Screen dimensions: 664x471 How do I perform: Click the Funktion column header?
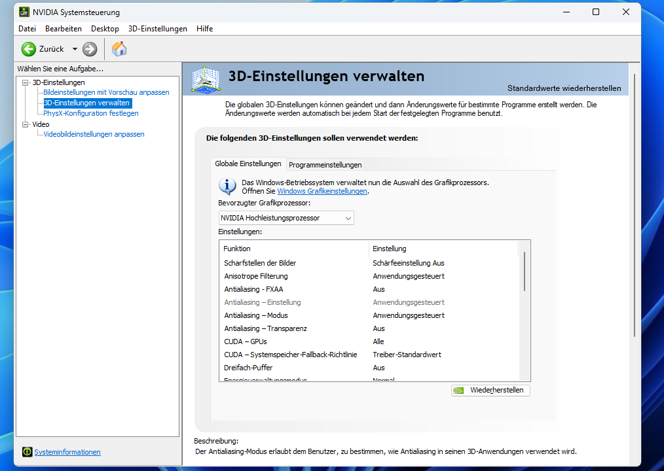[x=294, y=249]
